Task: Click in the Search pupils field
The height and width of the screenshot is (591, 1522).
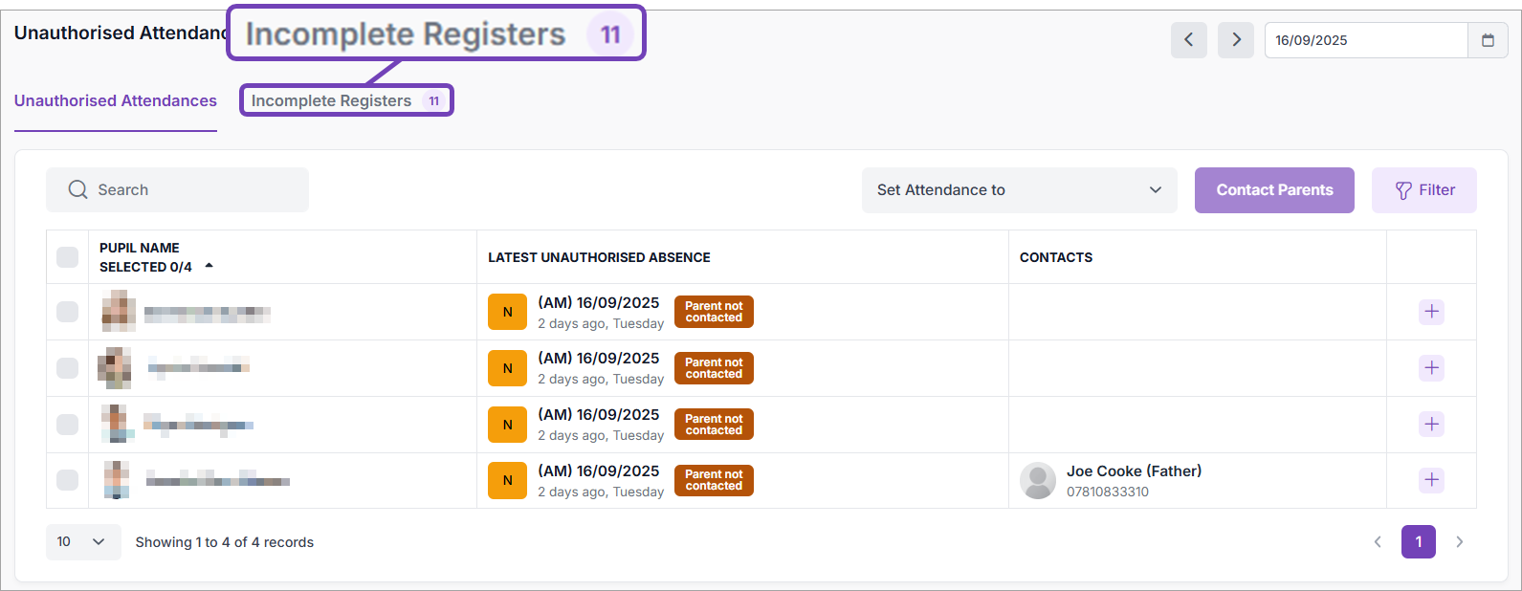Action: tap(178, 190)
